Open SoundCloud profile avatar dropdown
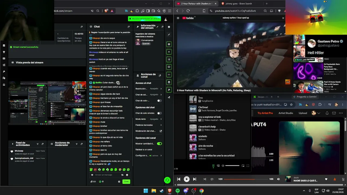This screenshot has height=195, width=347. [316, 113]
